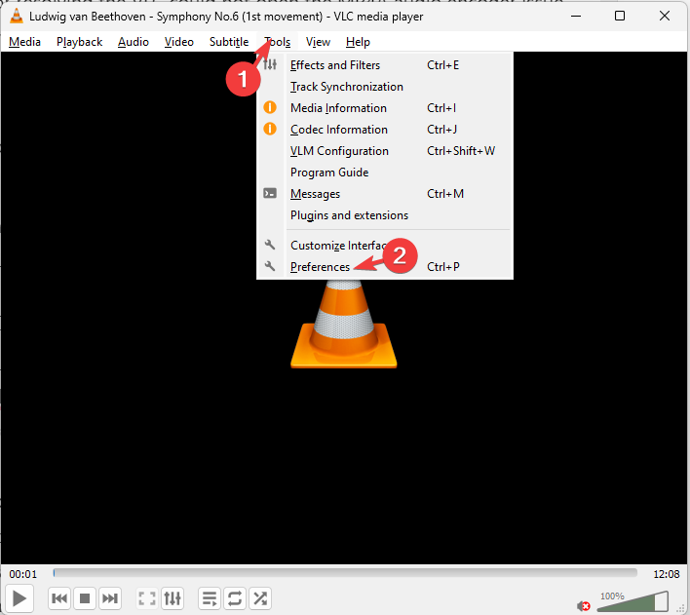Viewport: 690px width, 615px height.
Task: Open the Messages window
Action: pos(385,194)
